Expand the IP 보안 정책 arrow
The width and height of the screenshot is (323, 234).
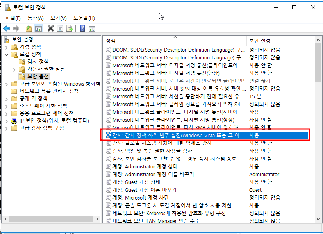7,121
